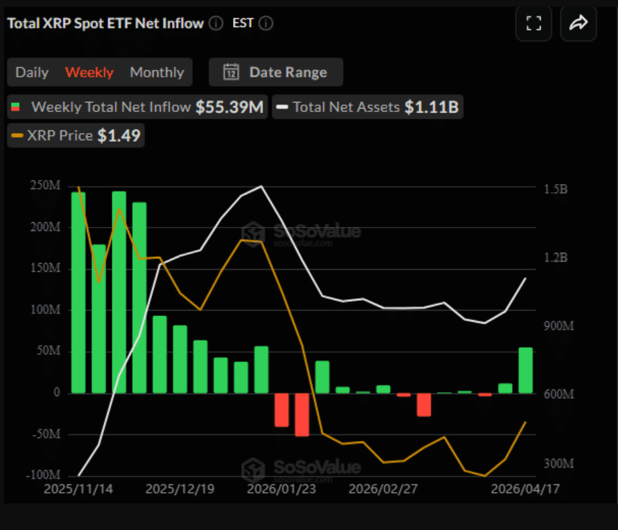Open fullscreen view of the chart
The height and width of the screenshot is (530, 618).
click(x=534, y=23)
